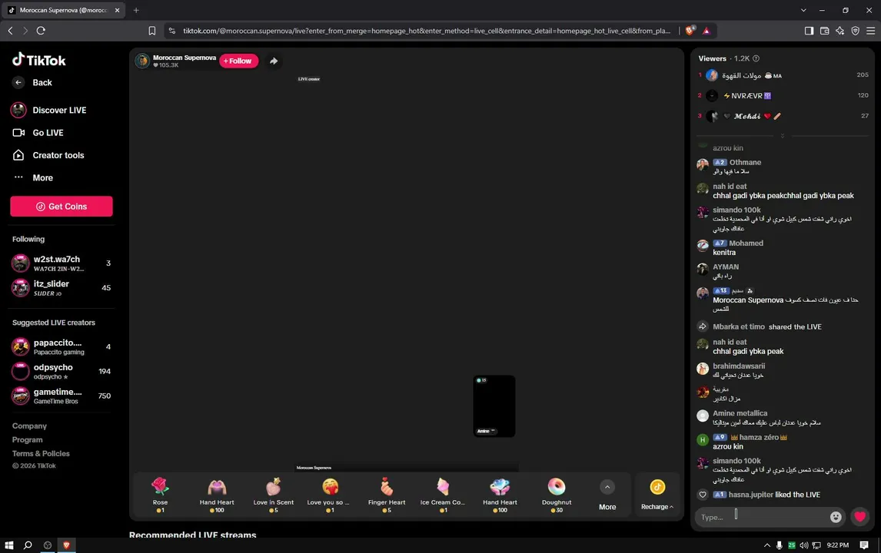This screenshot has width=881, height=553.
Task: Share the live stream via arrow icon
Action: [x=274, y=61]
